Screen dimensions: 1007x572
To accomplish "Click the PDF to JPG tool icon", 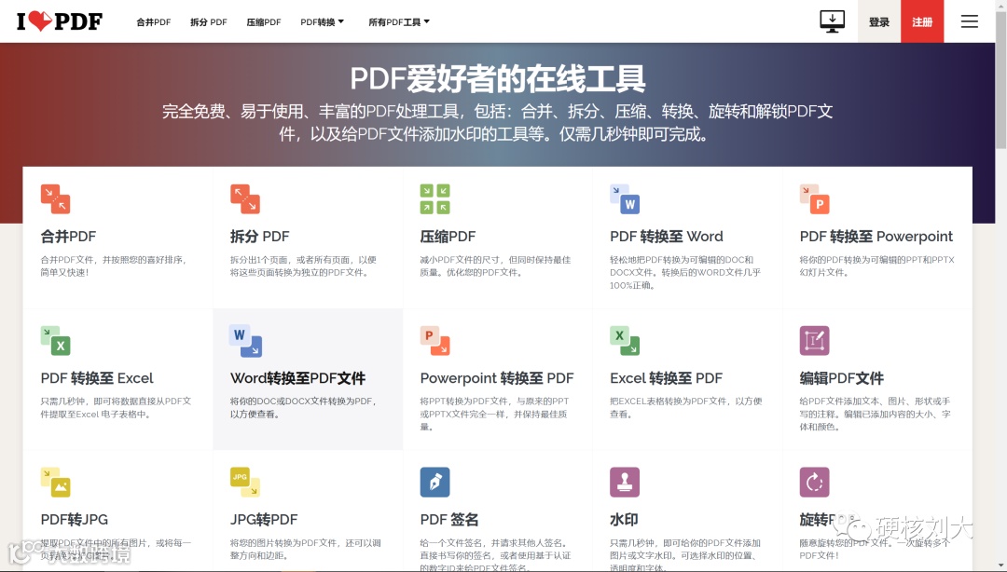I will pyautogui.click(x=55, y=483).
